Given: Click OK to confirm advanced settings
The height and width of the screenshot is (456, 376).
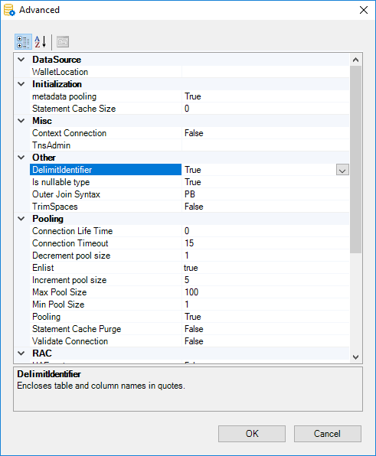Looking at the screenshot, I should [252, 434].
